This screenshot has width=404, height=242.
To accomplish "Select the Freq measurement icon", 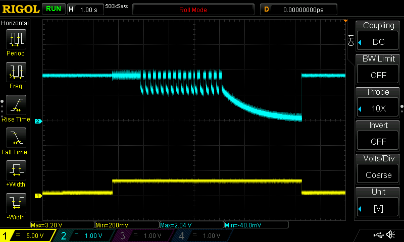I will (16, 72).
